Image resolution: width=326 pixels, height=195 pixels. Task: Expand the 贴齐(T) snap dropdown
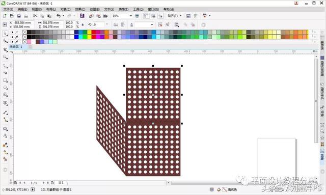click(x=181, y=16)
